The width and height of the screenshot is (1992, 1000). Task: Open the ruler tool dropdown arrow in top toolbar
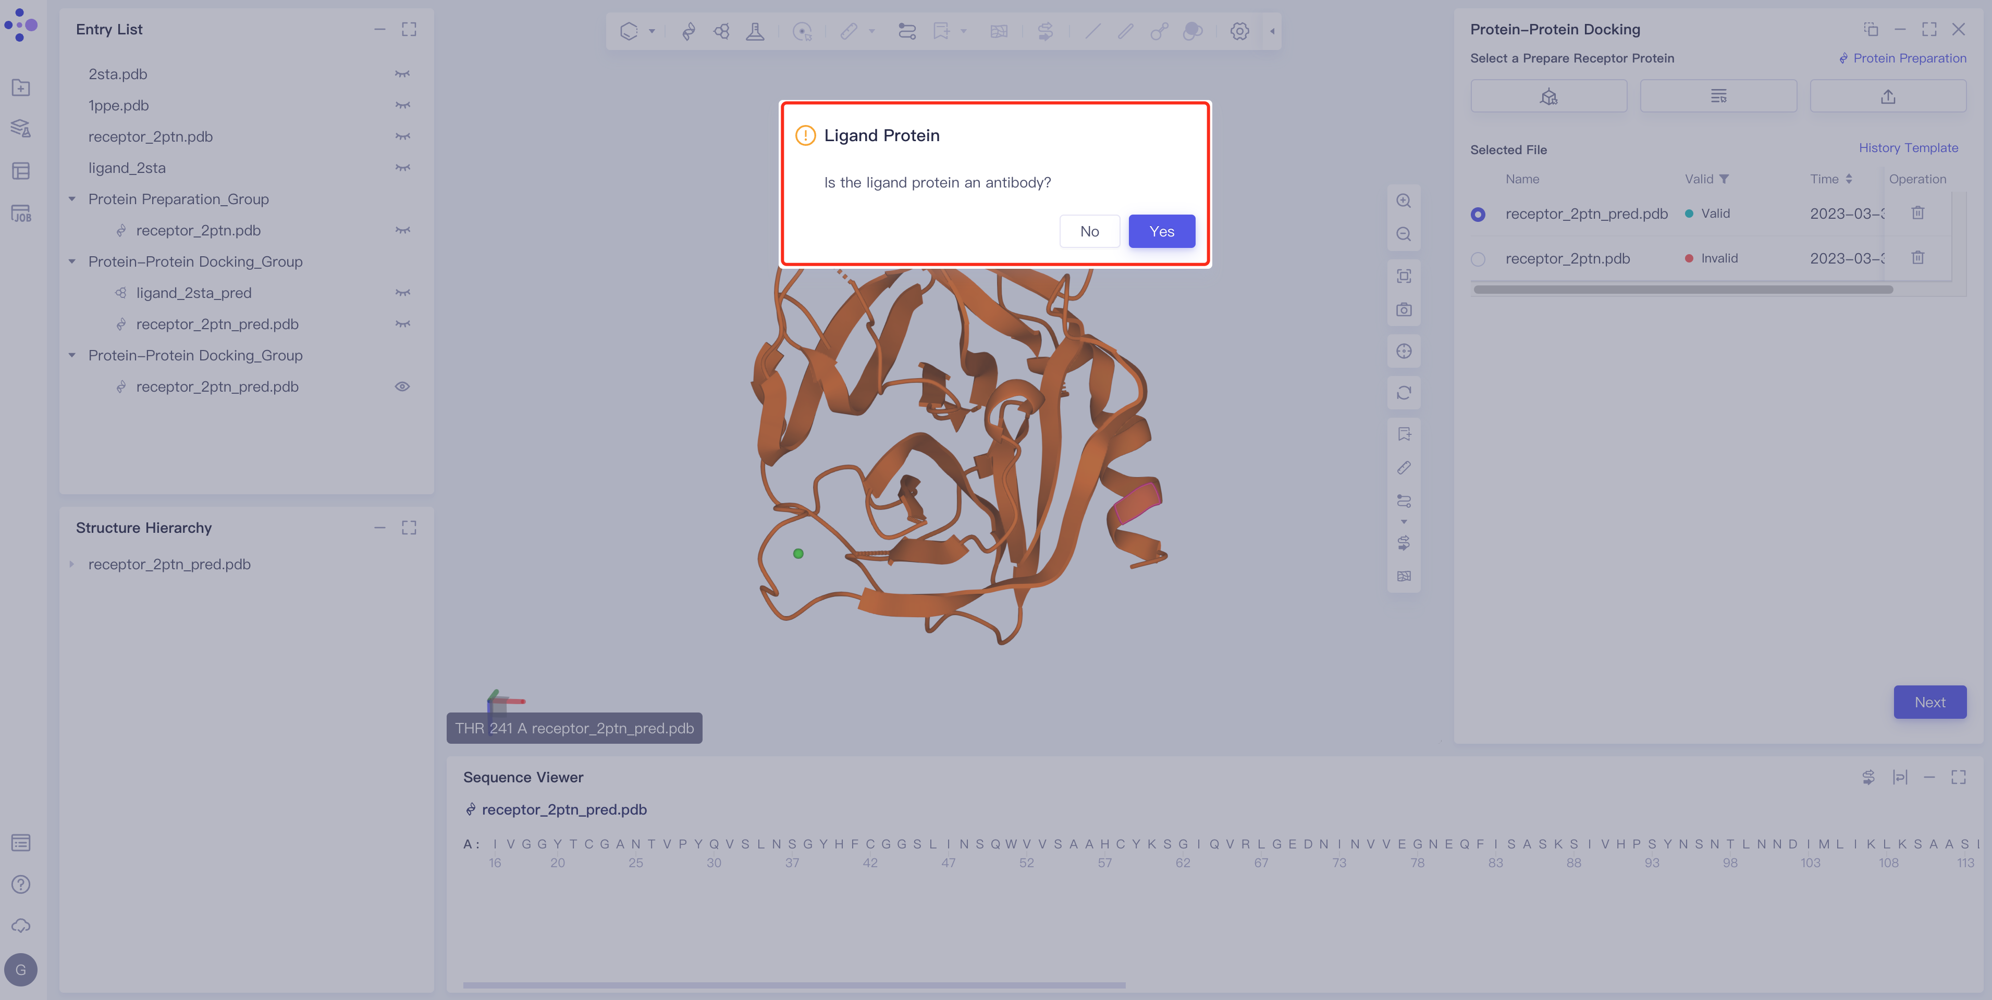point(871,32)
